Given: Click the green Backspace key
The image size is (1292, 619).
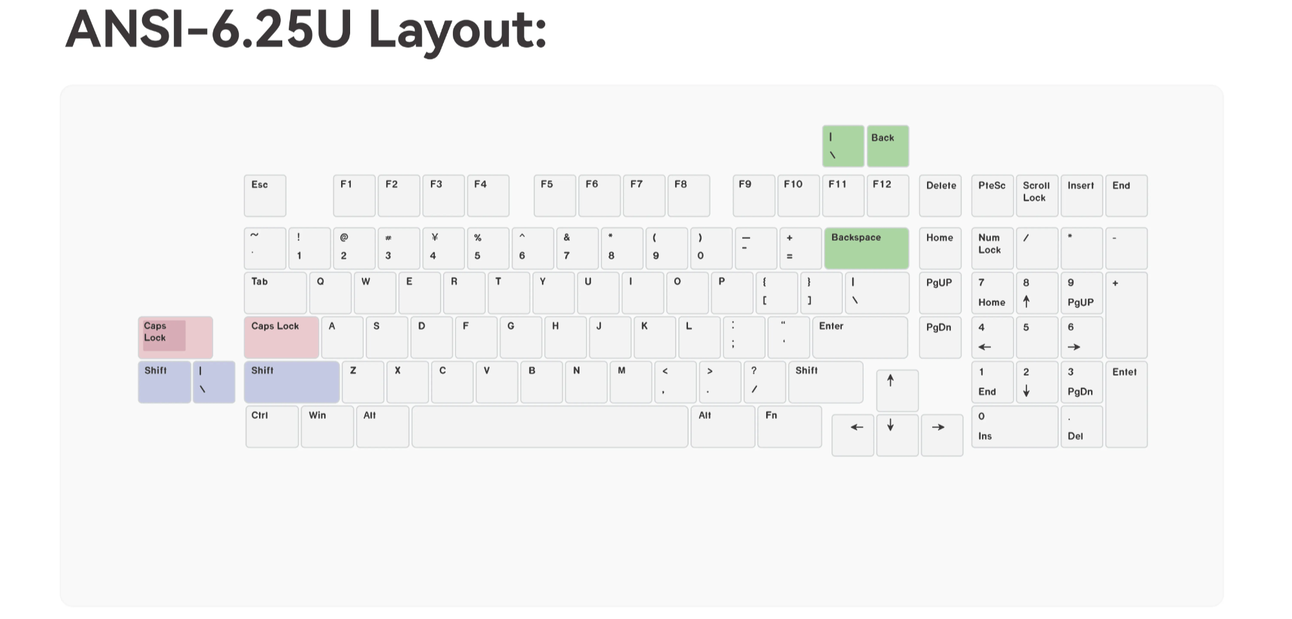Looking at the screenshot, I should (x=867, y=248).
